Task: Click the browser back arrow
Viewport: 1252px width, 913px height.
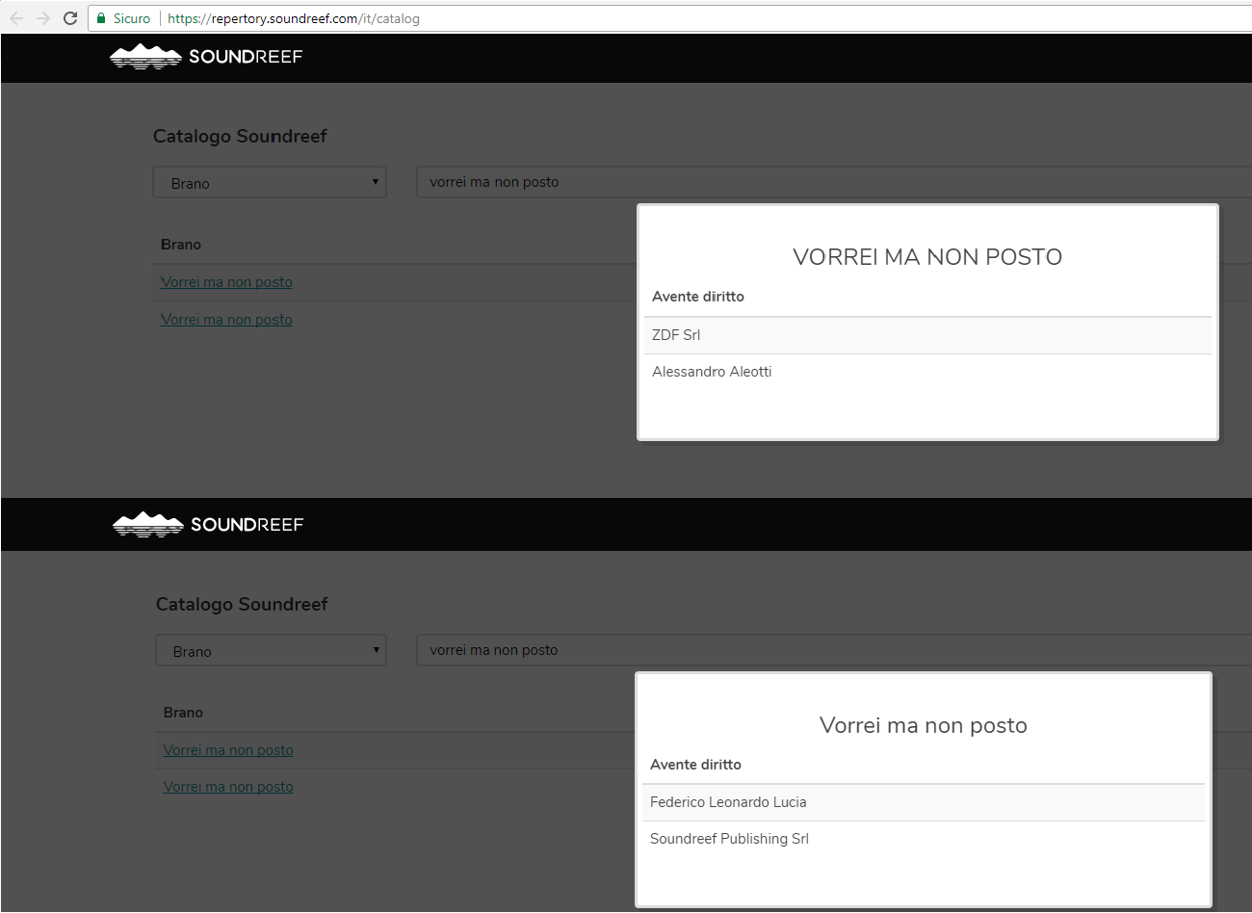Action: coord(16,18)
